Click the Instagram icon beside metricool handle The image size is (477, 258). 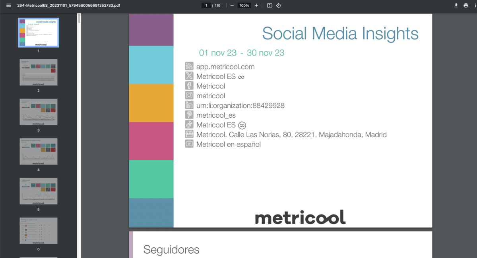(x=189, y=96)
